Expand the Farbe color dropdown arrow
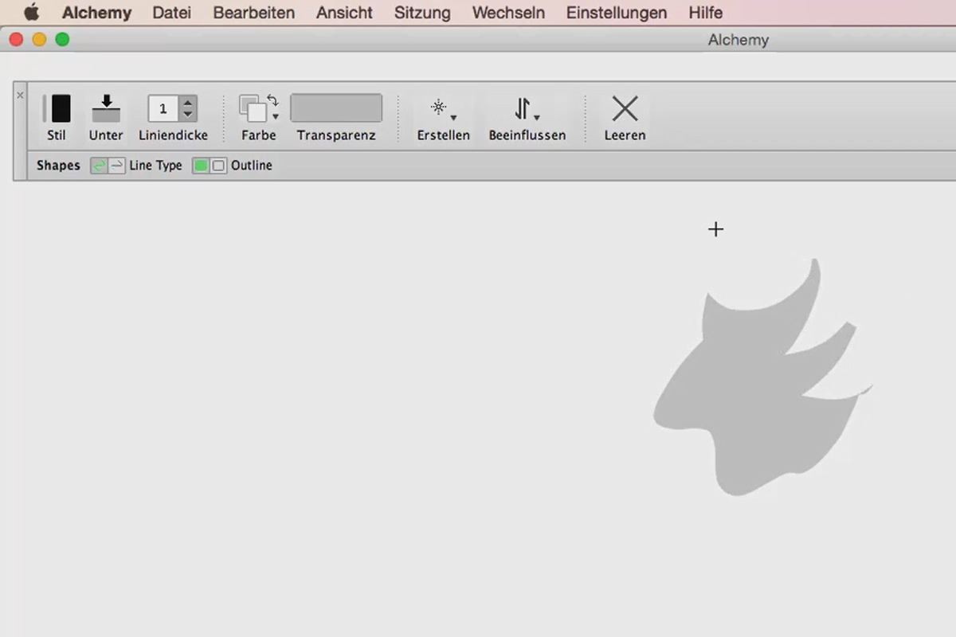The height and width of the screenshot is (637, 956). 276,117
